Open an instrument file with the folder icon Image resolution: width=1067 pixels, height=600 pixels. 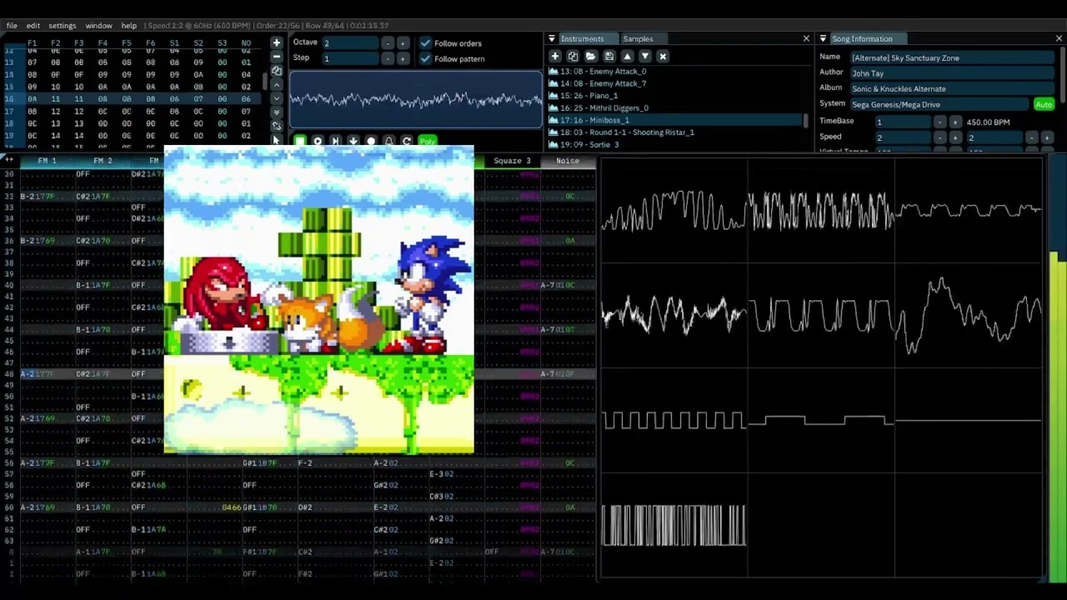tap(590, 56)
